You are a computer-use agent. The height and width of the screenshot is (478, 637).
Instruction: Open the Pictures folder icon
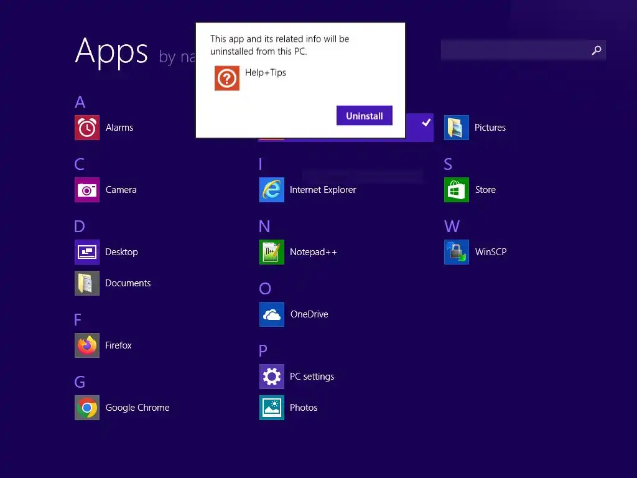457,128
